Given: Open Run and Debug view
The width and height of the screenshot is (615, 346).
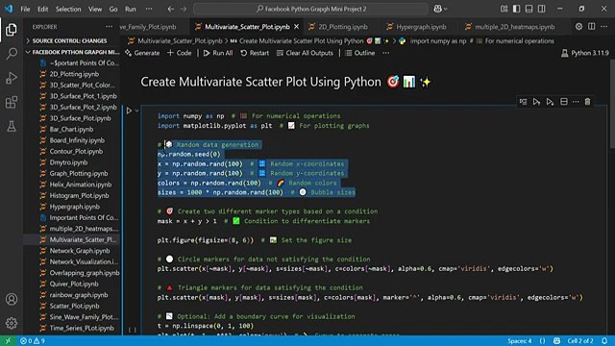Looking at the screenshot, I should click(x=12, y=78).
